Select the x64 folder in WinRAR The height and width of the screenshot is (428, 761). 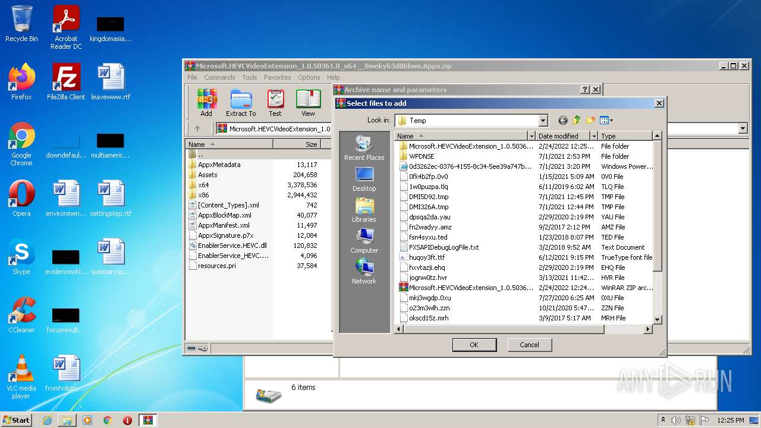tap(203, 185)
